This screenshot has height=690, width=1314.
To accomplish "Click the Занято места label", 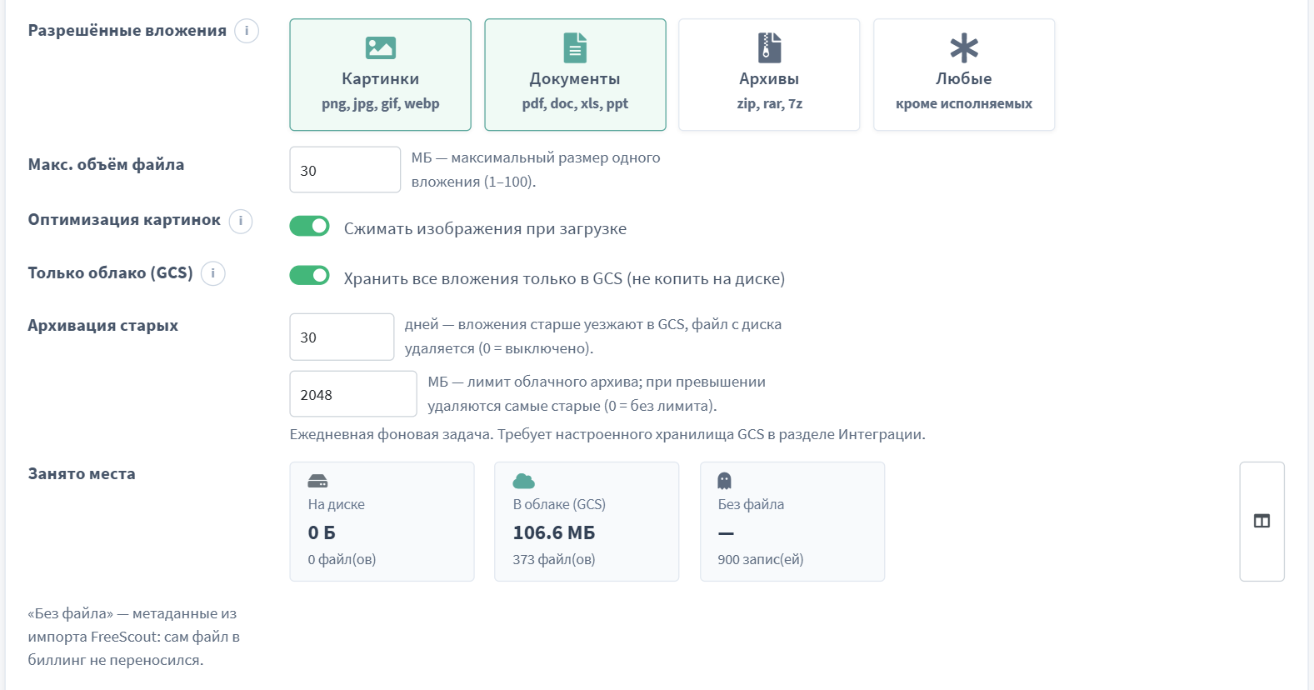I will [x=82, y=474].
